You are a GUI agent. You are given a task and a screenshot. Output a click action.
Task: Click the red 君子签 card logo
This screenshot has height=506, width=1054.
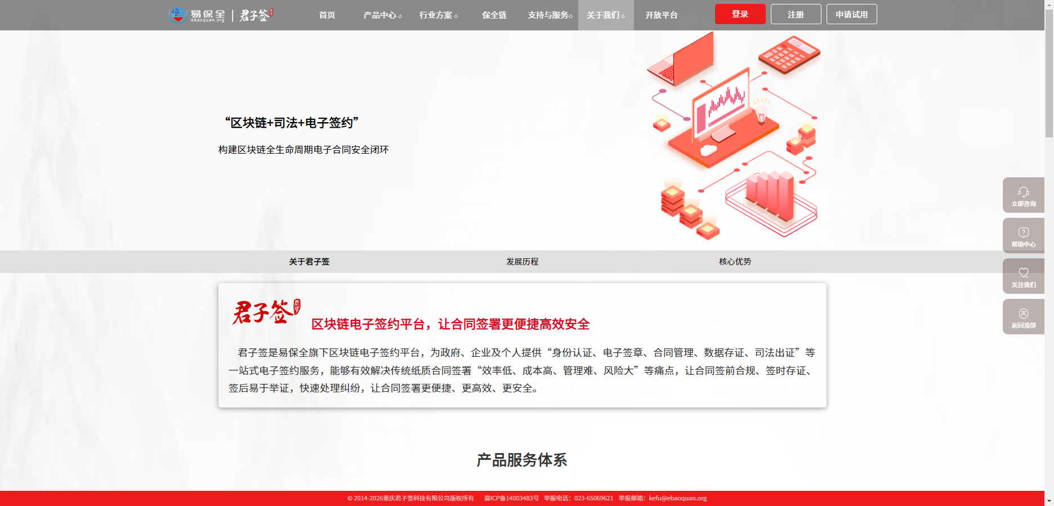pyautogui.click(x=266, y=312)
